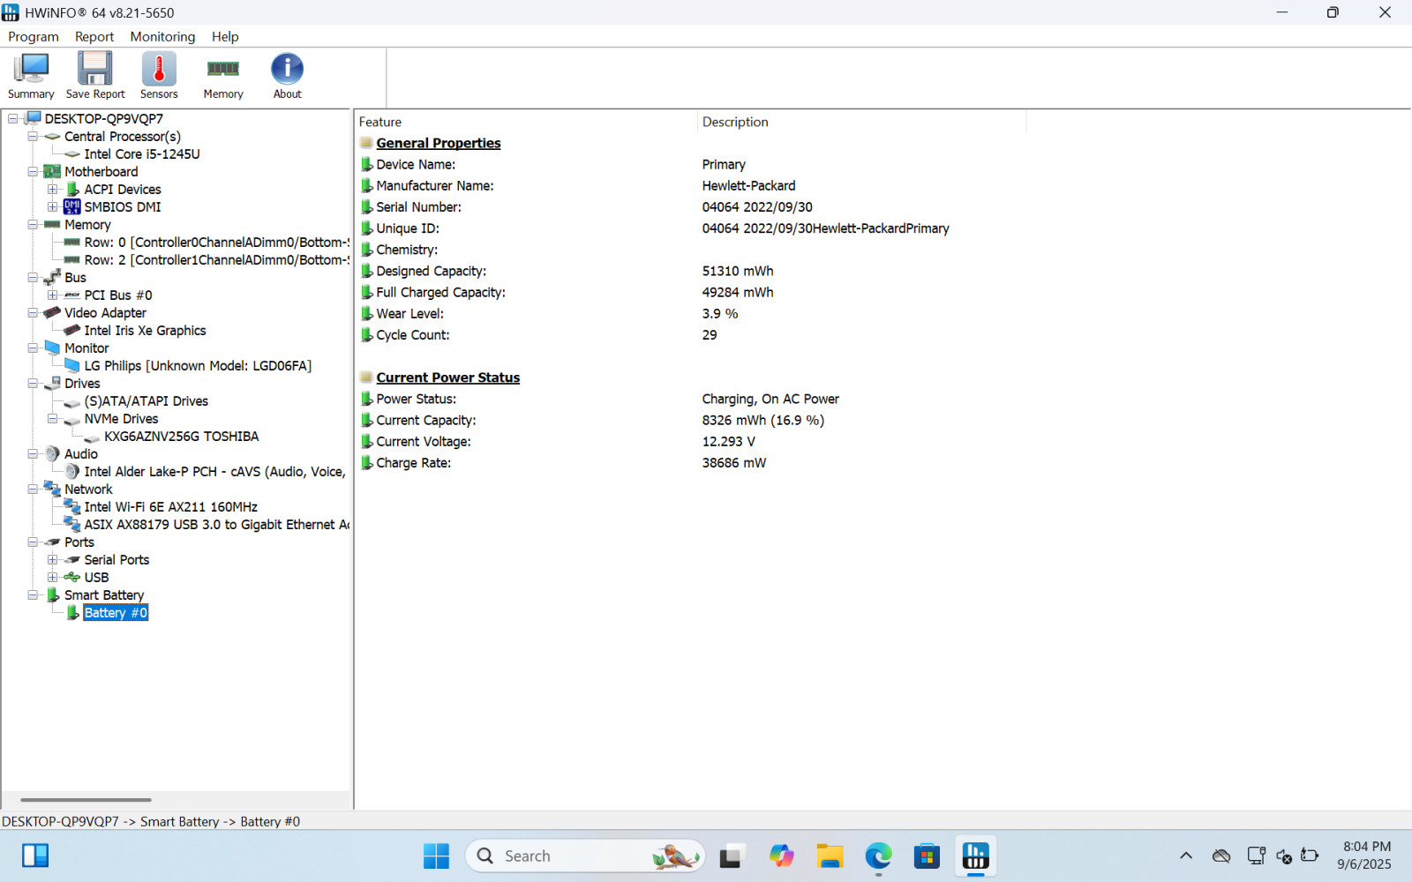
Task: Open File Explorer from the taskbar
Action: click(x=830, y=856)
